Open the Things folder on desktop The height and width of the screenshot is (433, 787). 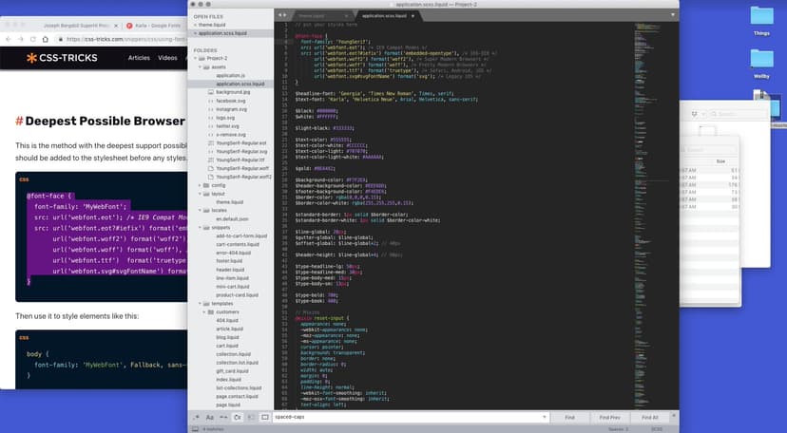760,17
